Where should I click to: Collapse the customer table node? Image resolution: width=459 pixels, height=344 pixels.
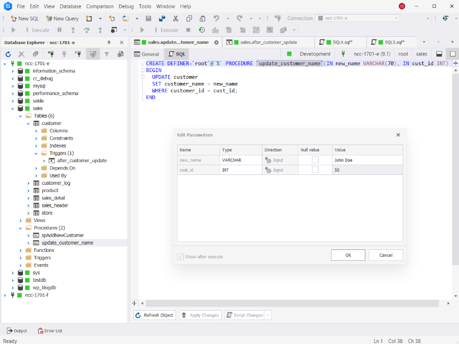[28, 123]
